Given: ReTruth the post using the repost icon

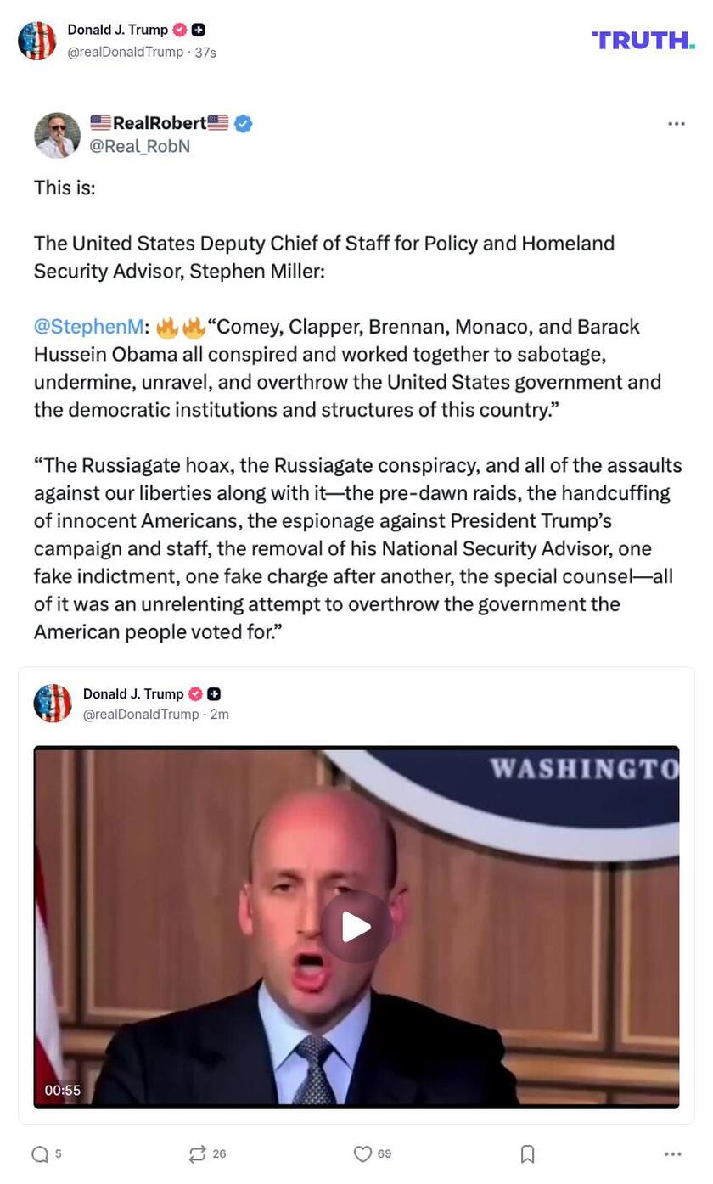Looking at the screenshot, I should [x=197, y=1154].
